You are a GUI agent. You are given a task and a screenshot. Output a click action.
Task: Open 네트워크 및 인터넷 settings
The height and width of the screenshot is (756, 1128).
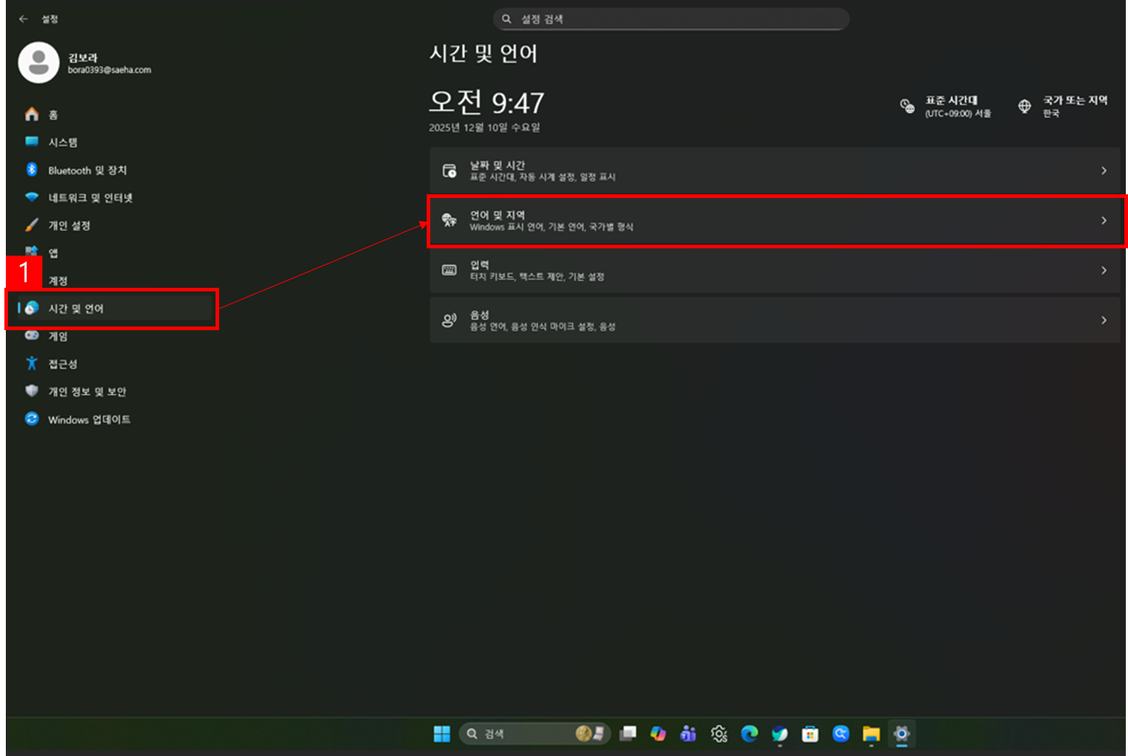point(90,198)
